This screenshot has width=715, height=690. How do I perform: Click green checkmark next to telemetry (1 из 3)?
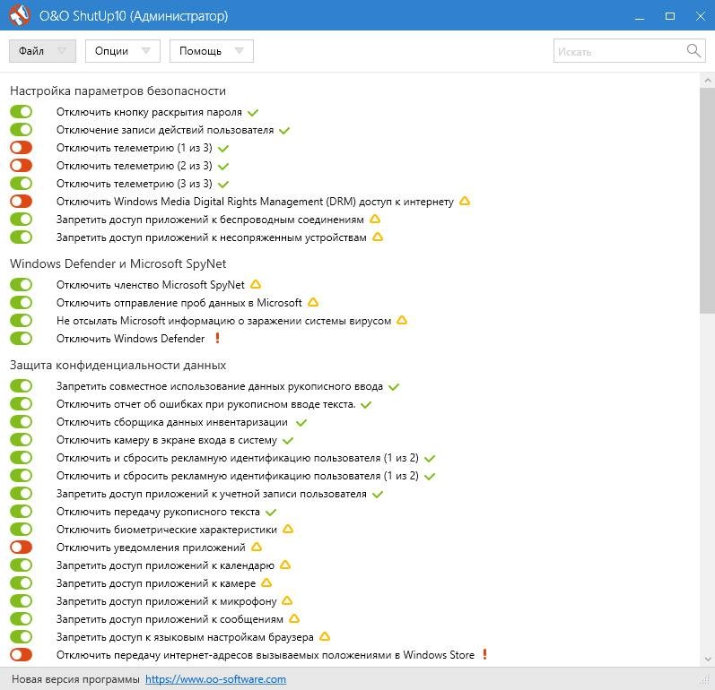[223, 149]
